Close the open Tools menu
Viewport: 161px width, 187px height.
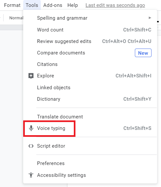32,5
